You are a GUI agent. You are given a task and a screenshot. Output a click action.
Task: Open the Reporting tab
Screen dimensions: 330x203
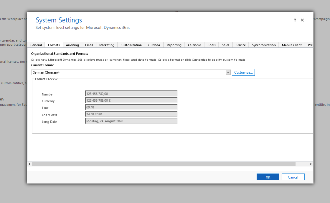click(174, 45)
